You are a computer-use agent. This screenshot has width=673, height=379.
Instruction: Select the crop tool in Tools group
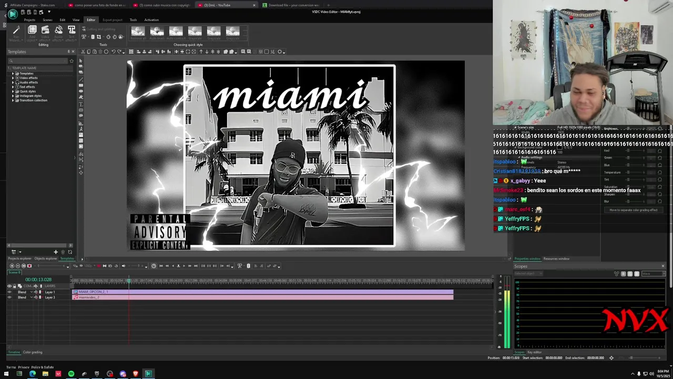click(x=98, y=37)
